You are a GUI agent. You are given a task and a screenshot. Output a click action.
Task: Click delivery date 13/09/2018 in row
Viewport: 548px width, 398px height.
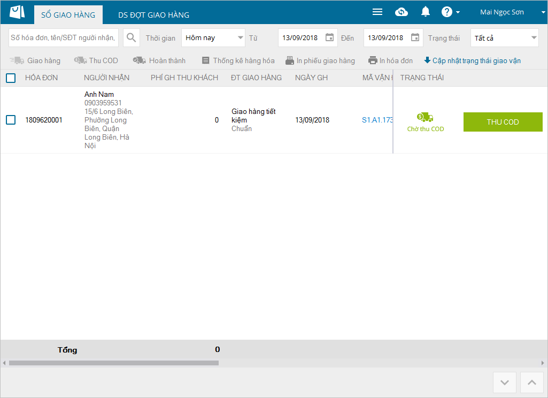312,120
